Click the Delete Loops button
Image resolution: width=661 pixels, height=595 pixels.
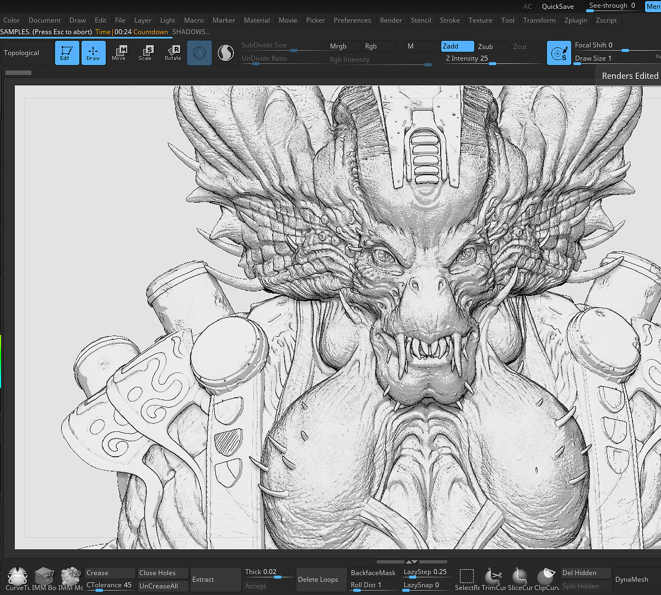pos(322,580)
